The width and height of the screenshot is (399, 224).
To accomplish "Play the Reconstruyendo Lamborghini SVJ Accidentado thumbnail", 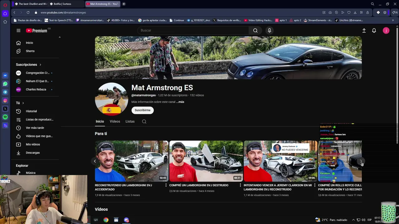I will pyautogui.click(x=132, y=161).
